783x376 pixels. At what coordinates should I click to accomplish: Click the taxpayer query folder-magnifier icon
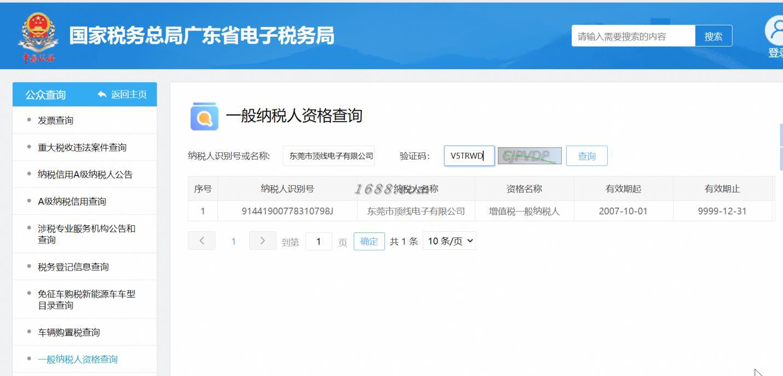pyautogui.click(x=204, y=116)
